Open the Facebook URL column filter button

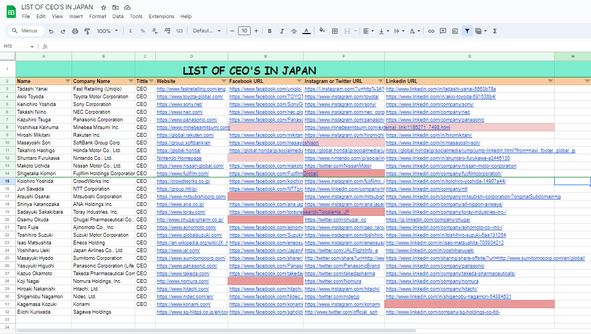299,81
